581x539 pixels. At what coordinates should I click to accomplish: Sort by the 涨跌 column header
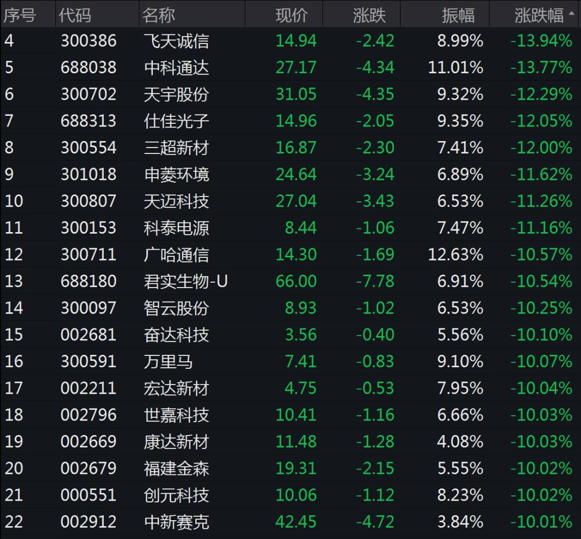tap(369, 16)
